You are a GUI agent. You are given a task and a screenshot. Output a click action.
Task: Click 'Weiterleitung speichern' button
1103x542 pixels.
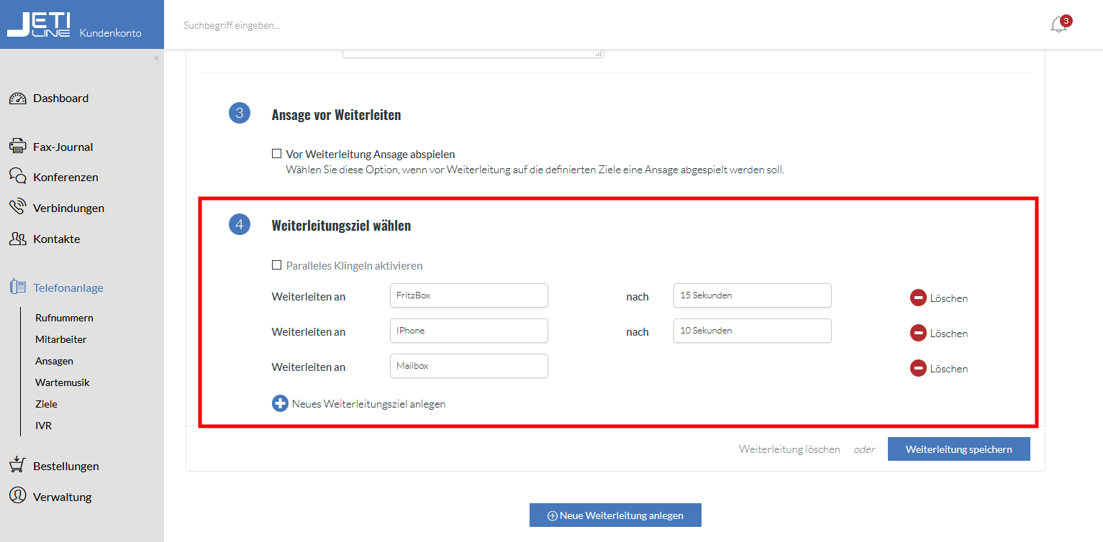(958, 449)
